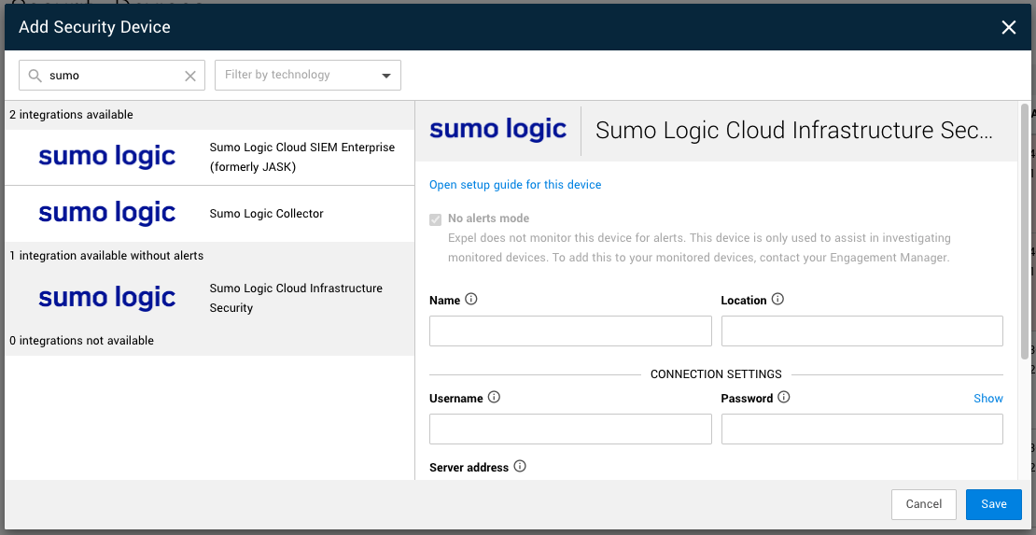1036x535 pixels.
Task: Click the Add Security Device title
Action: point(94,27)
